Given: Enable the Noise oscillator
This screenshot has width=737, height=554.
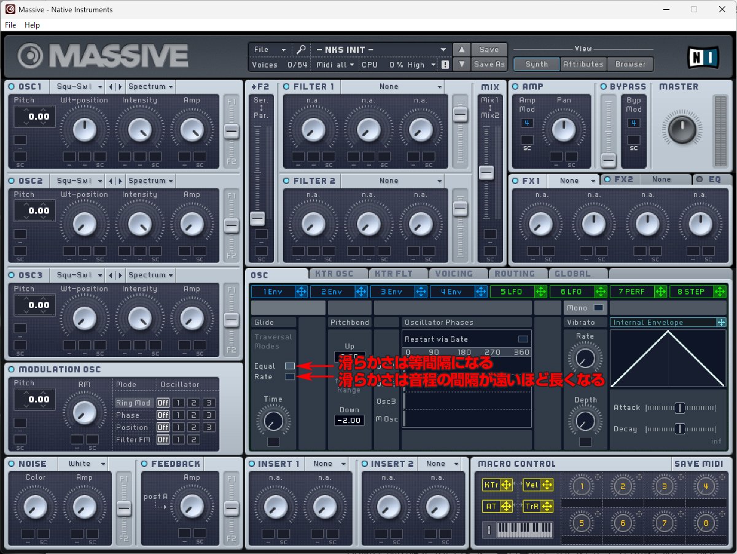Looking at the screenshot, I should [x=12, y=464].
